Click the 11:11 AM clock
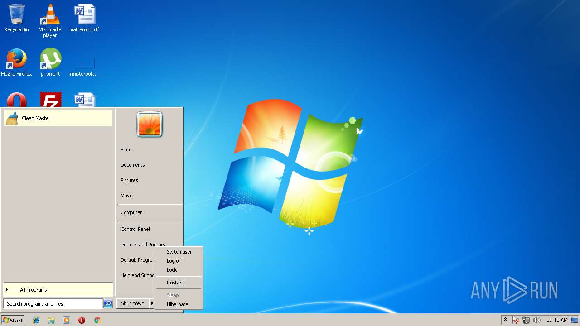 point(557,320)
